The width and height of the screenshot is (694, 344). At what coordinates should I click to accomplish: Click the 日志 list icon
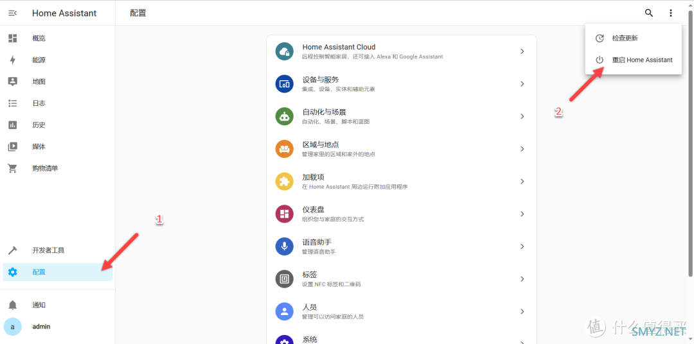pos(12,103)
